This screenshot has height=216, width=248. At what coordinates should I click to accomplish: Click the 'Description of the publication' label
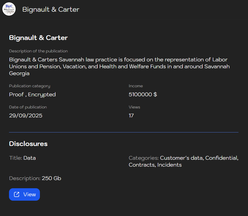(38, 51)
